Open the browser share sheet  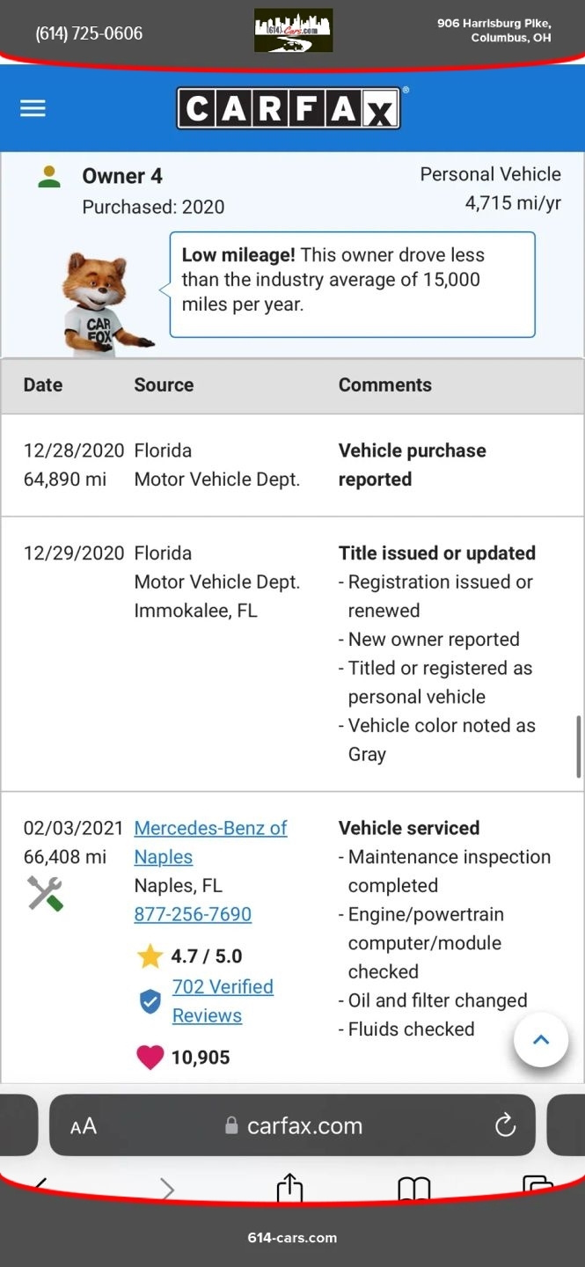pos(289,1188)
